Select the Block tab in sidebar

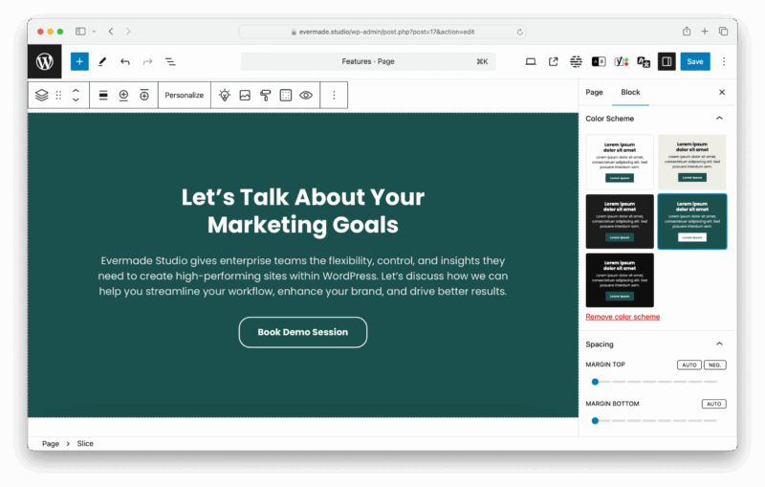630,92
